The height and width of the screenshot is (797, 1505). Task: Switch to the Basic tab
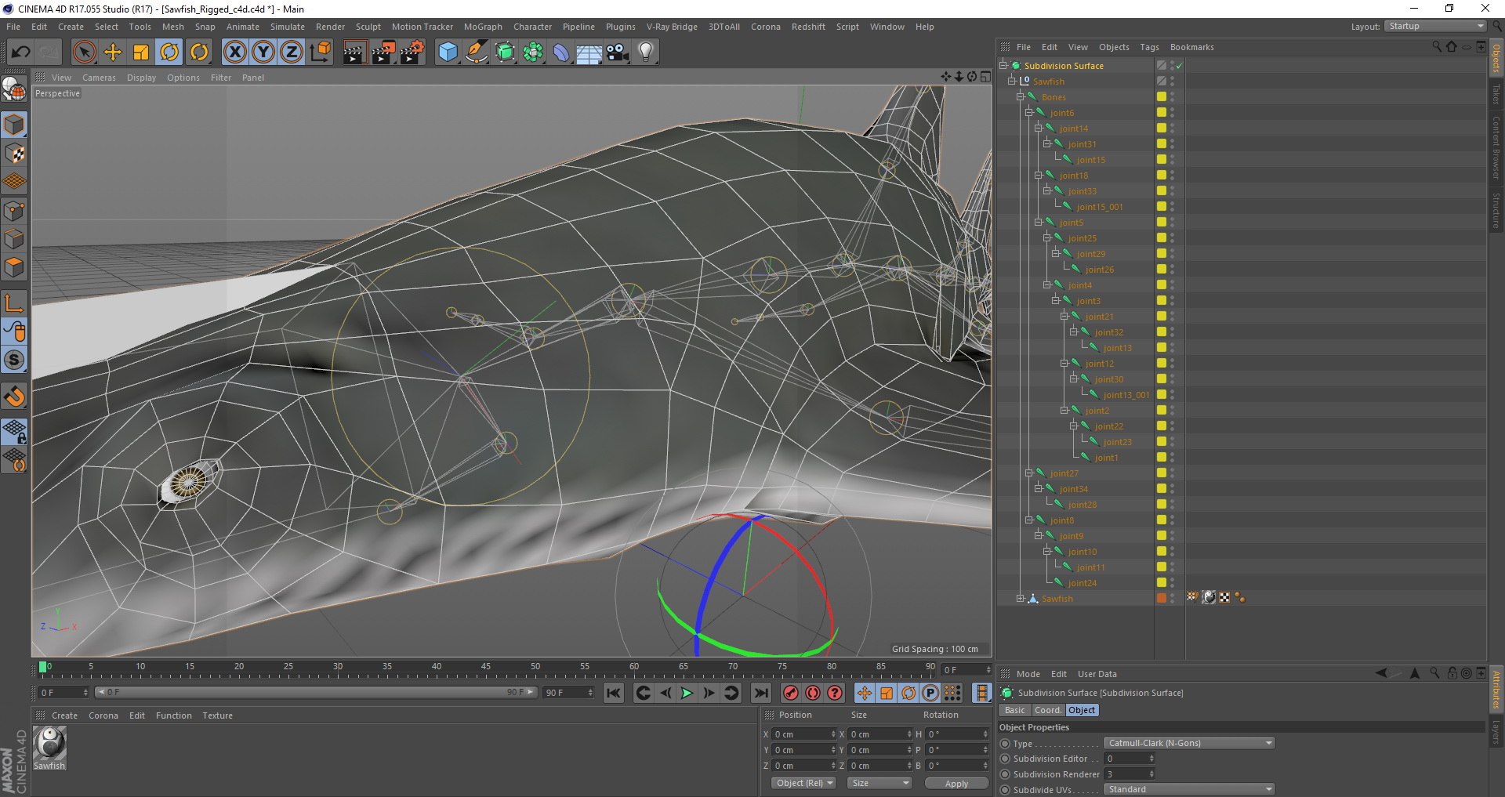[1014, 710]
